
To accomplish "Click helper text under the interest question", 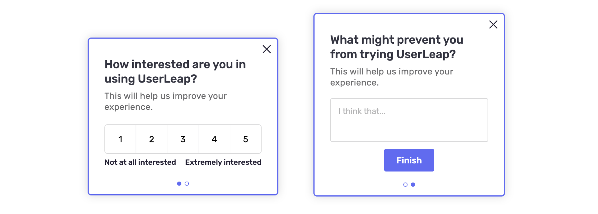I will pos(165,101).
